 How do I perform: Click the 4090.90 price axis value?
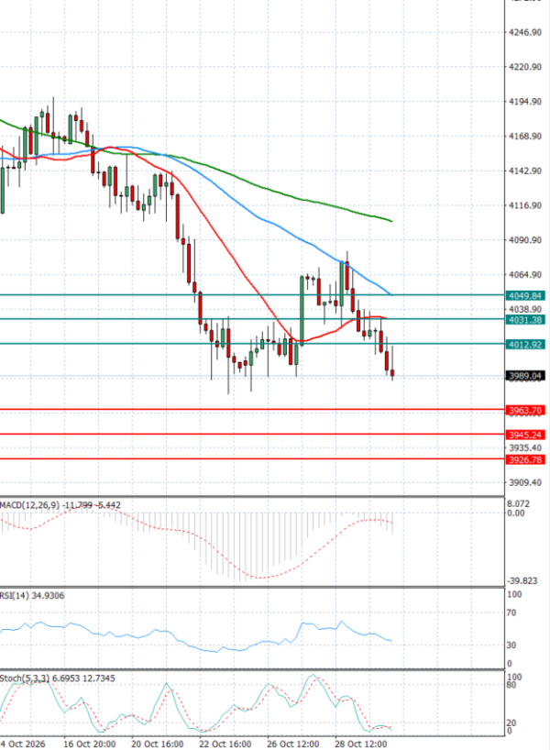coord(525,240)
